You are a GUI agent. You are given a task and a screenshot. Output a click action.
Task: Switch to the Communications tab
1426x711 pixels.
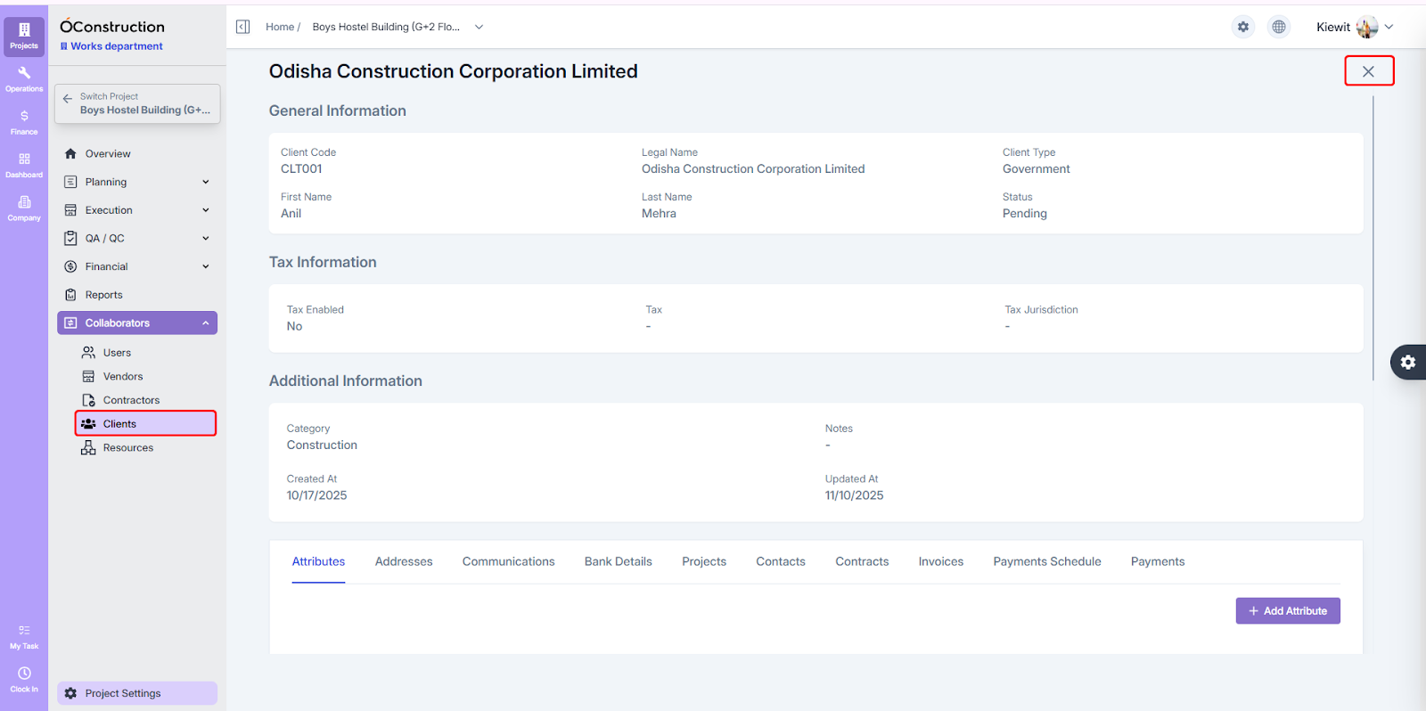tap(508, 561)
